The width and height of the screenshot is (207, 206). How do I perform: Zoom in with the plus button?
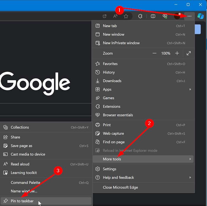[x=177, y=53]
